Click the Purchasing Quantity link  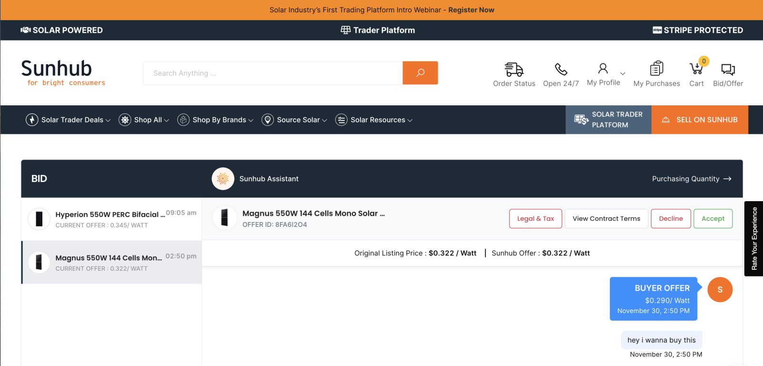691,179
